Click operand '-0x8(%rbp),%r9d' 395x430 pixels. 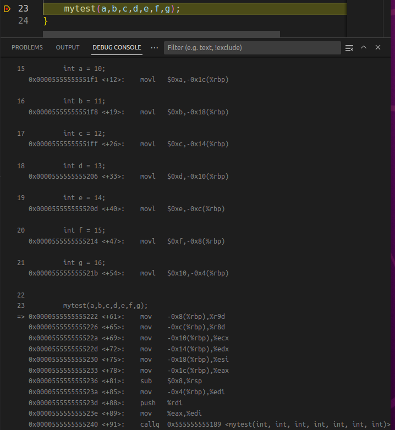(196, 317)
